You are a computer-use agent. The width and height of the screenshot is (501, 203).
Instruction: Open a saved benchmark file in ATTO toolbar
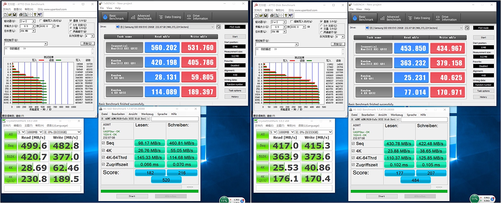10,15
